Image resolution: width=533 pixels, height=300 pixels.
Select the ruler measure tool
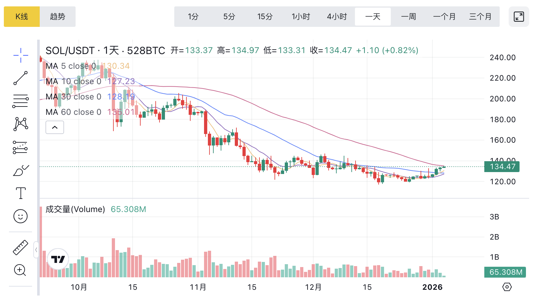click(x=20, y=248)
